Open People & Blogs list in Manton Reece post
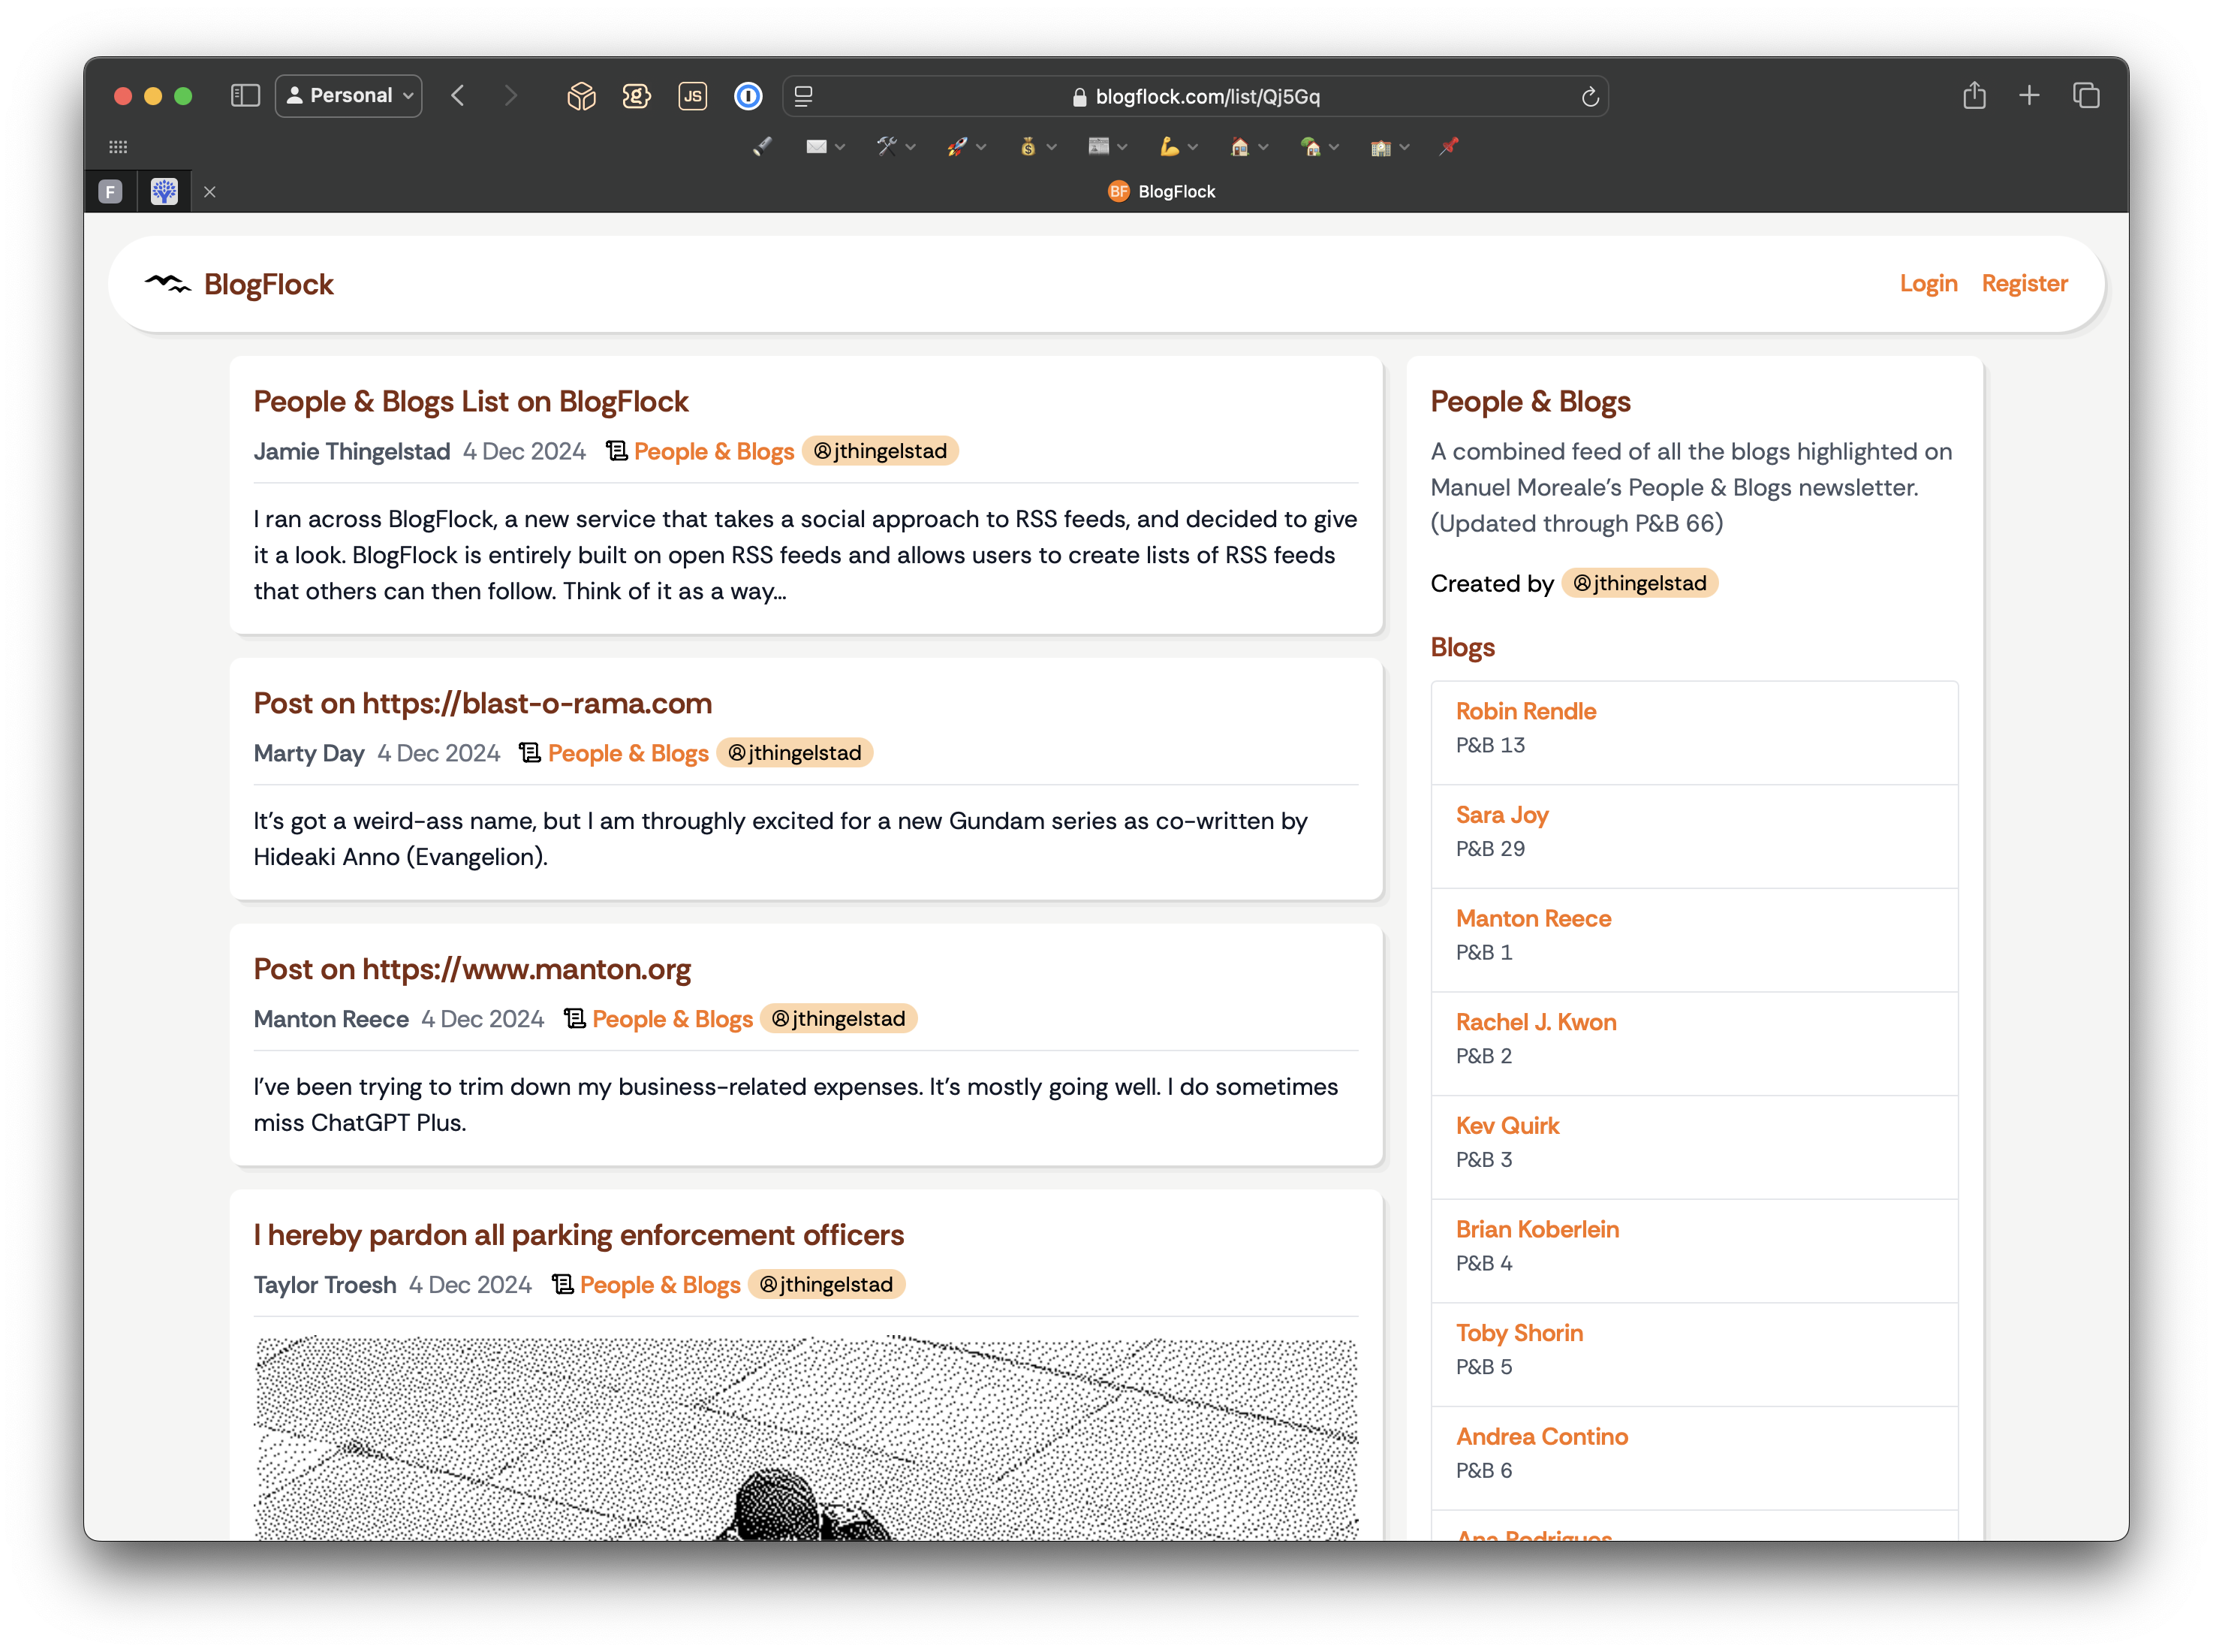The width and height of the screenshot is (2213, 1652). [x=672, y=1019]
